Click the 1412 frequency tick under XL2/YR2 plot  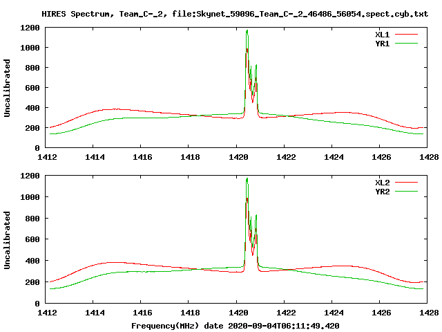(47, 313)
